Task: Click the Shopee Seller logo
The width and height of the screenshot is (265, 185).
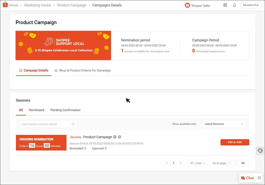Action: tap(197, 5)
